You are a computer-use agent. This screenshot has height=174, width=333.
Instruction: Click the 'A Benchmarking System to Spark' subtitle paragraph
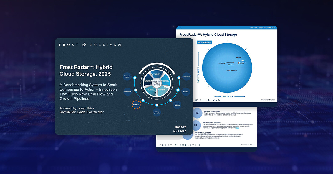(x=88, y=92)
